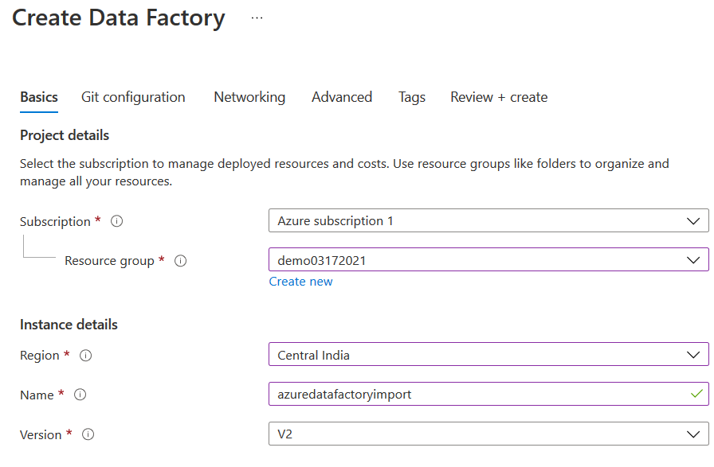This screenshot has width=714, height=467.
Task: Open the Review + create tab
Action: (x=499, y=97)
